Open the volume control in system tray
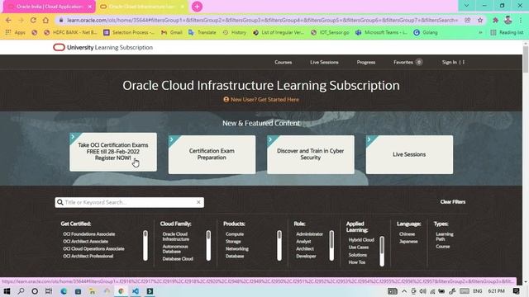The width and height of the screenshot is (529, 297). pyautogui.click(x=422, y=291)
